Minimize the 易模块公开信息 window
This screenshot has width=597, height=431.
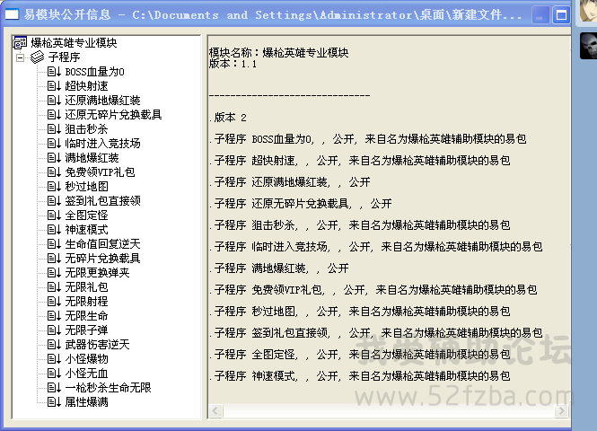pyautogui.click(x=540, y=15)
